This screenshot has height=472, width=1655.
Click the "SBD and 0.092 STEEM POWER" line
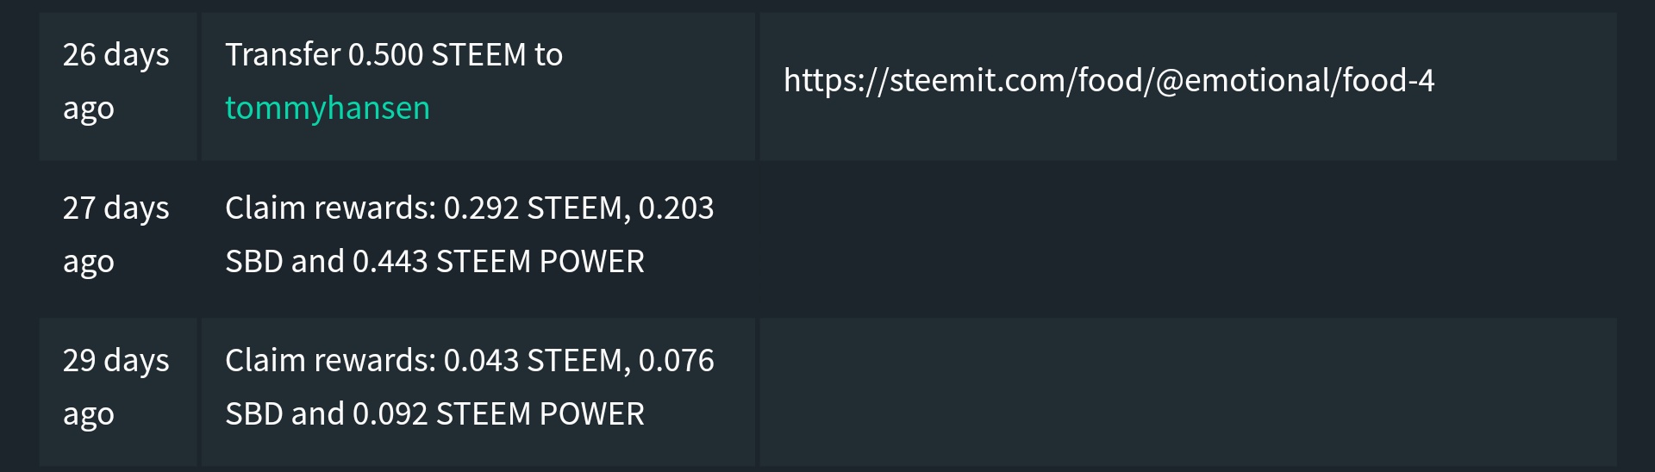coord(434,414)
